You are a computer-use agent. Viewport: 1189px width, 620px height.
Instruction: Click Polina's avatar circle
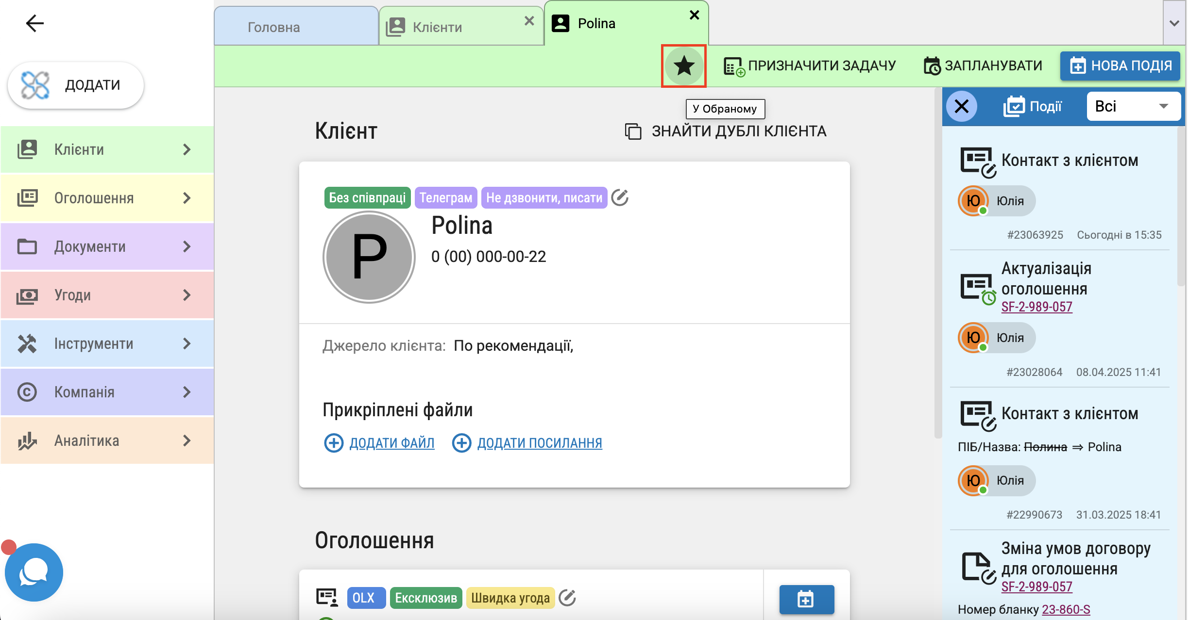(x=369, y=257)
